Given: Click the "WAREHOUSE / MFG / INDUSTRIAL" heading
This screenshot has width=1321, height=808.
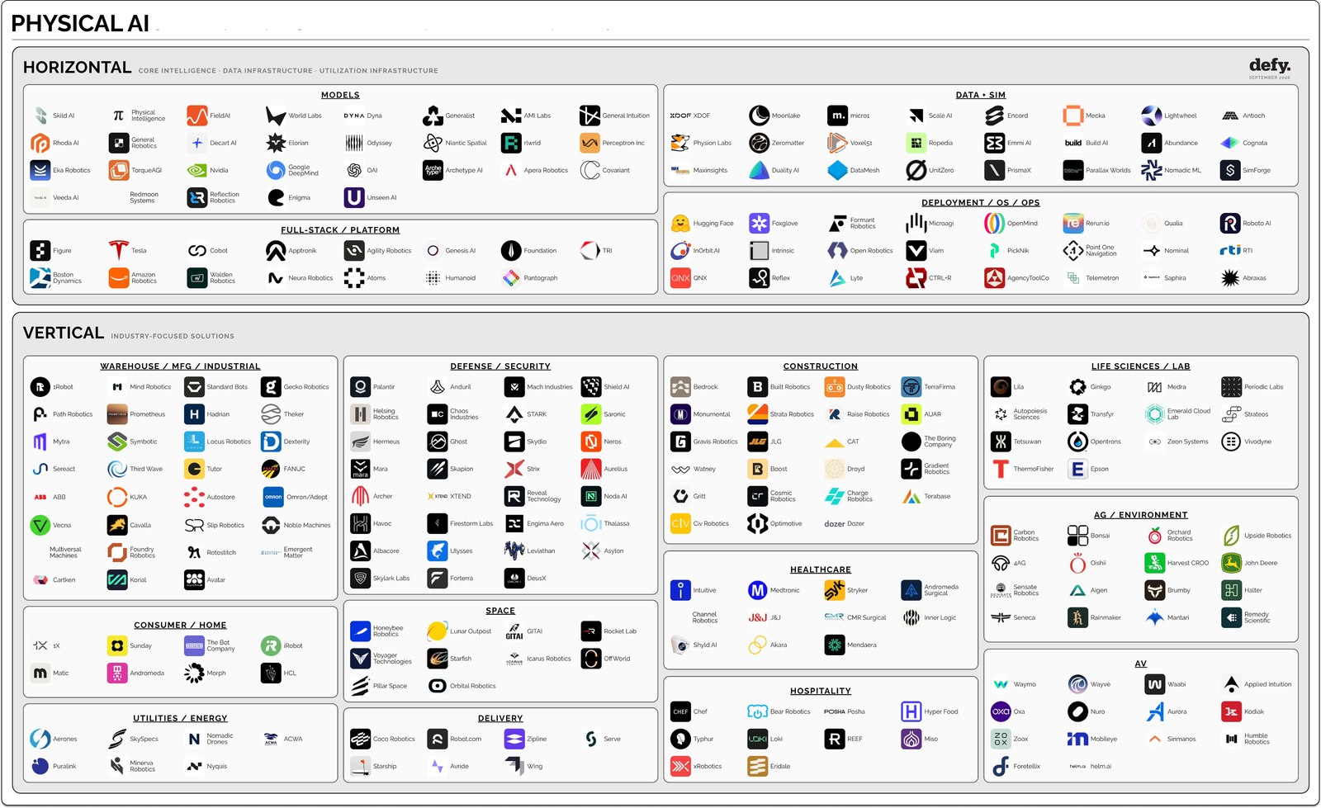Looking at the screenshot, I should click(x=180, y=366).
